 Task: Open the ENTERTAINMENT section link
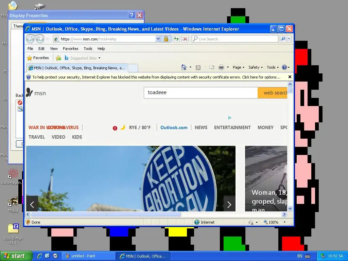(x=232, y=128)
